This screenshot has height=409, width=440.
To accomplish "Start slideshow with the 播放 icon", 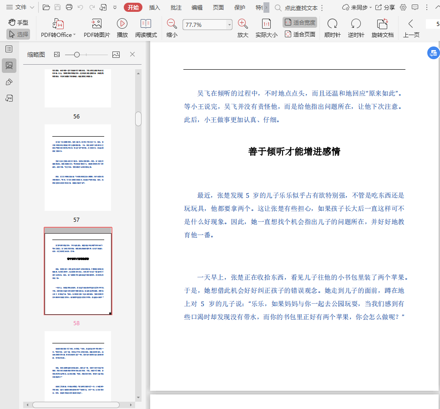I will click(122, 24).
